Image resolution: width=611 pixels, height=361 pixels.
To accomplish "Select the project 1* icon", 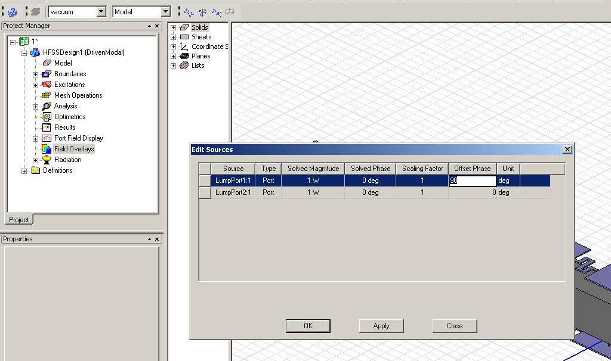I will [24, 41].
